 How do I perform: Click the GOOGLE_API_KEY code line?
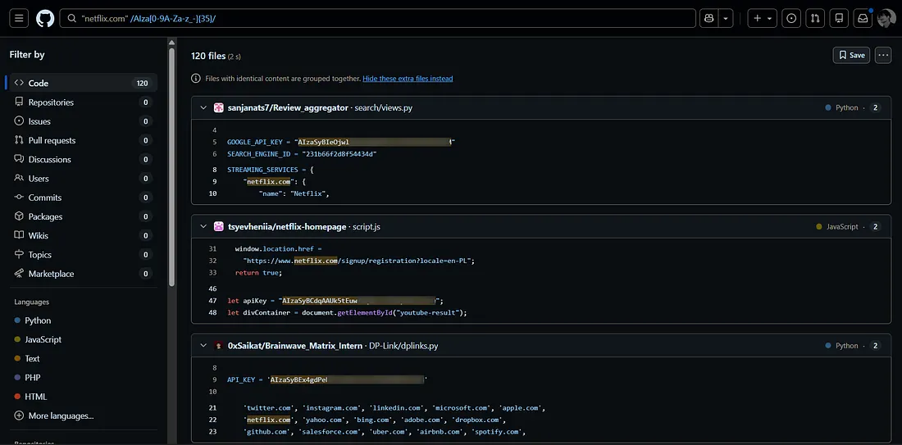point(341,142)
